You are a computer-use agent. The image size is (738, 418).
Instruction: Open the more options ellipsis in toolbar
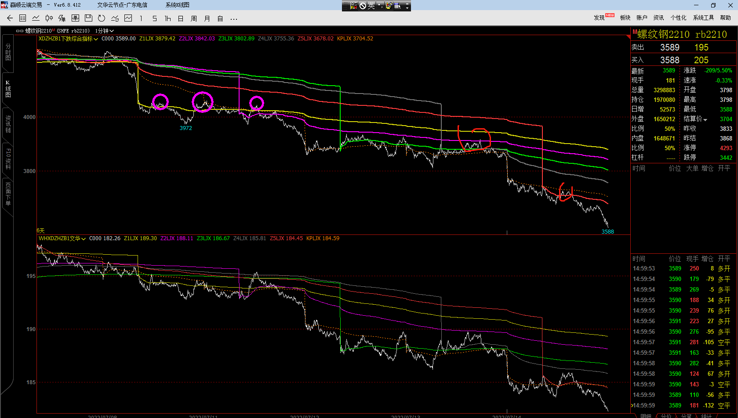tap(234, 18)
